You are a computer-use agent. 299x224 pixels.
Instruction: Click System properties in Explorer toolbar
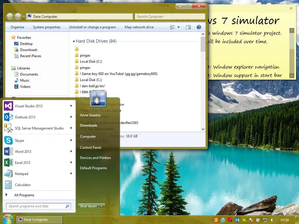pos(46,27)
